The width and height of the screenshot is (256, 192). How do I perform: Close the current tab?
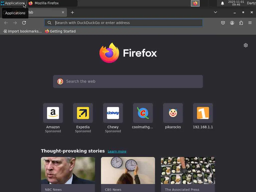(x=63, y=12)
